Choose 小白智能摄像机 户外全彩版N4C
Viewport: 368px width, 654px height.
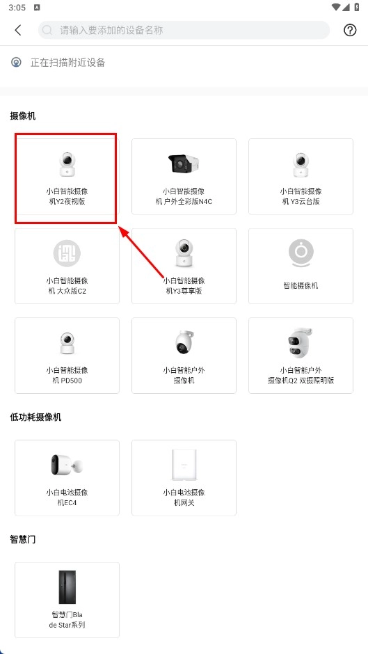click(x=184, y=177)
